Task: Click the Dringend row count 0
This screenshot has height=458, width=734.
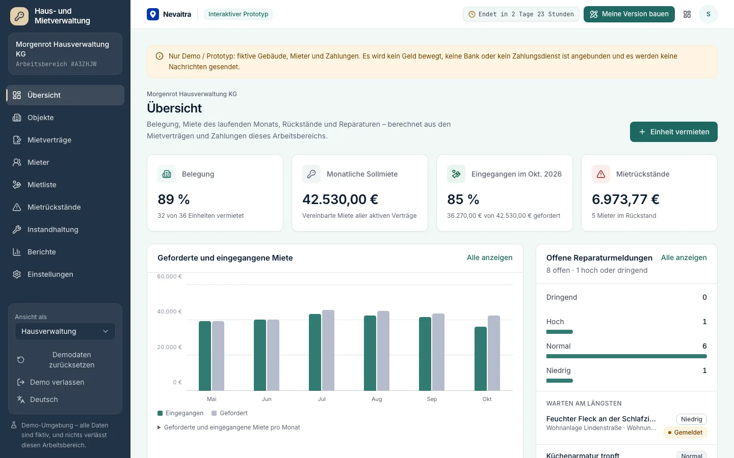Action: click(x=704, y=297)
